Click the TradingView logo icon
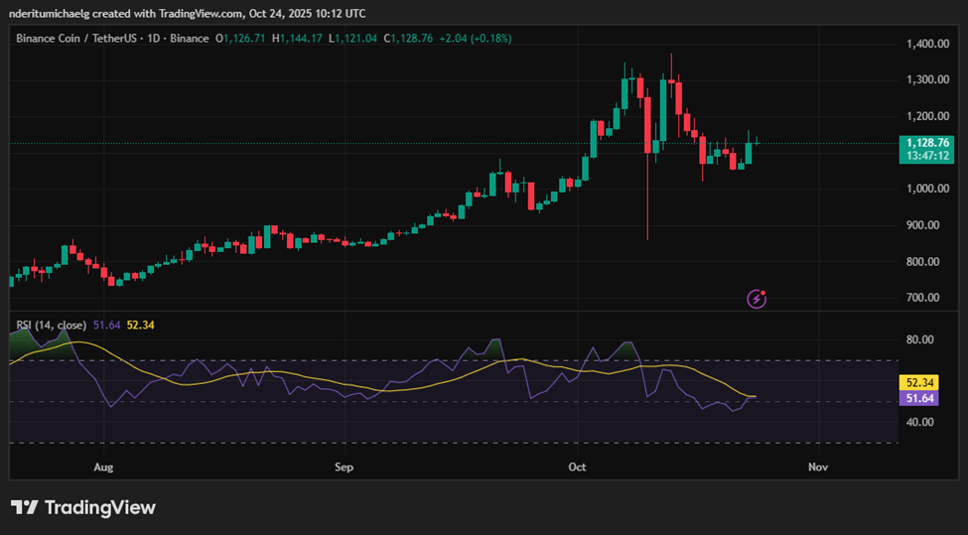The height and width of the screenshot is (535, 968). click(x=25, y=507)
